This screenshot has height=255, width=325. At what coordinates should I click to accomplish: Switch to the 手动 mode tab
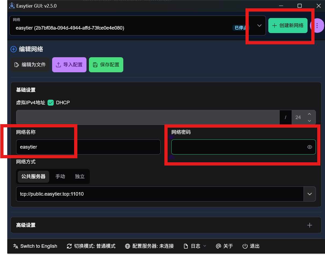tap(60, 176)
